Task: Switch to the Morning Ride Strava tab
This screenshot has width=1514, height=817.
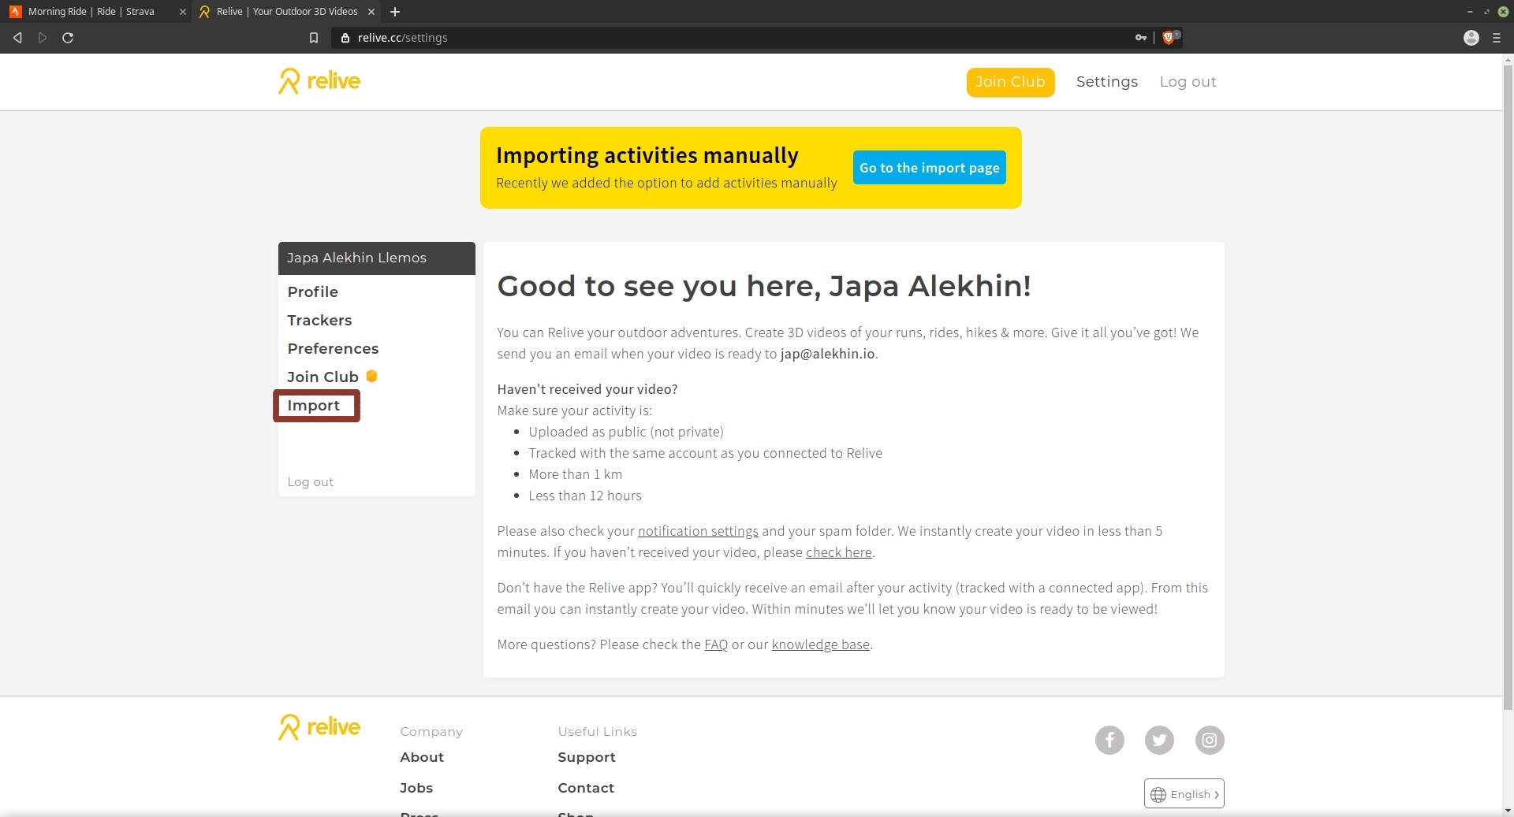Action: point(91,12)
